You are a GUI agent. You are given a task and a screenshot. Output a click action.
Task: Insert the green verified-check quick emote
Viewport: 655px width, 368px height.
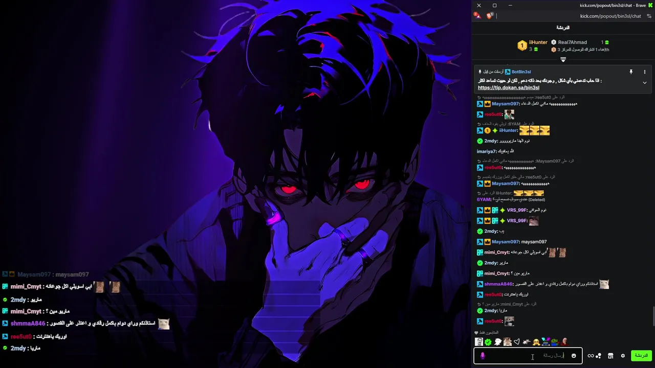tap(488, 342)
